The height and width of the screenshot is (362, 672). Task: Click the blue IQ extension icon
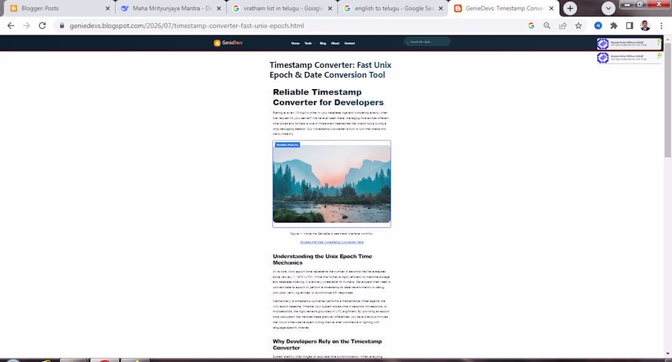click(598, 26)
